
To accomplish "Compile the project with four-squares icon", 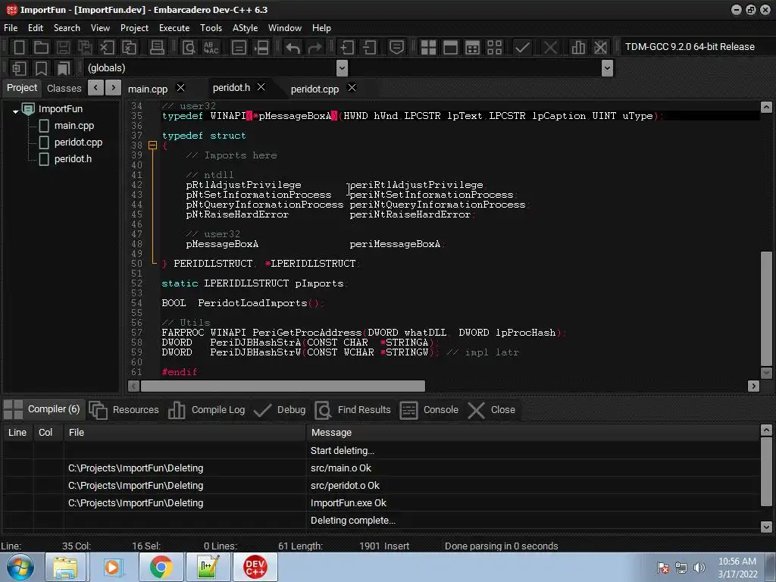I will point(428,48).
